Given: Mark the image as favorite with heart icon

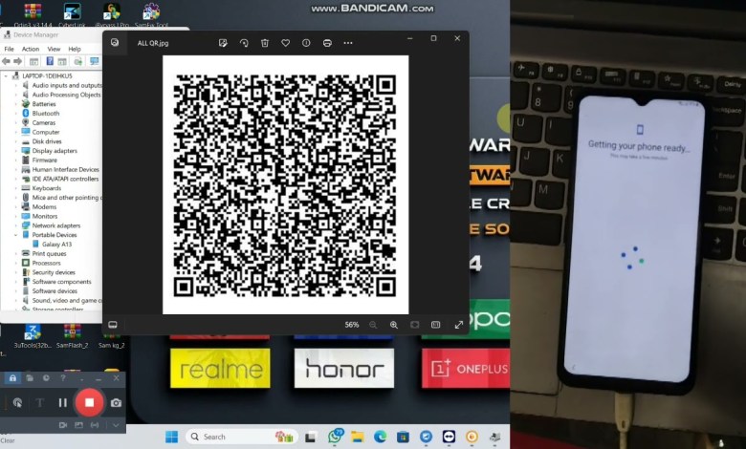Looking at the screenshot, I should 285,43.
